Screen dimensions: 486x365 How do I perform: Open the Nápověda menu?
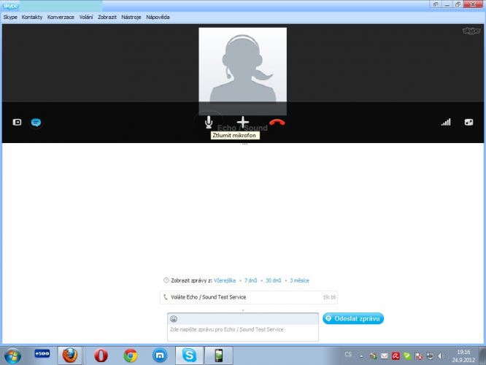(x=158, y=17)
